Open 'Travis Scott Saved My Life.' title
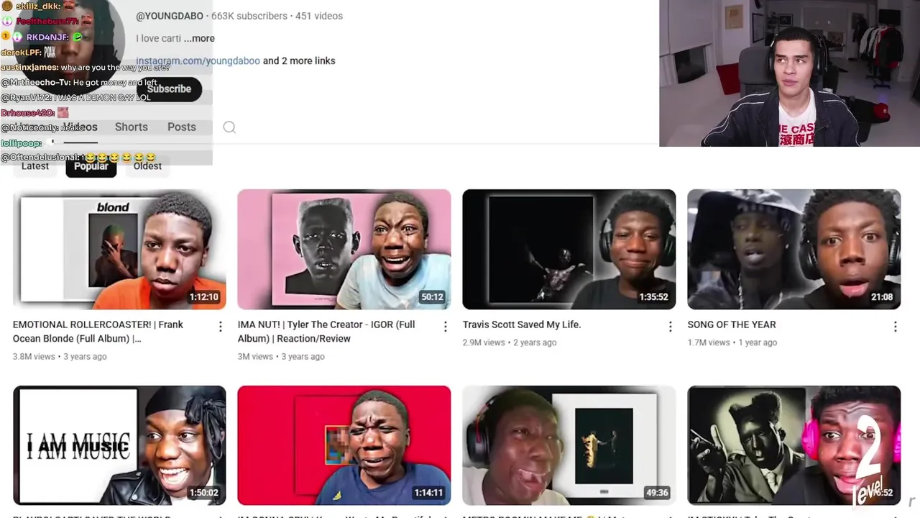Image resolution: width=920 pixels, height=518 pixels. click(x=522, y=324)
